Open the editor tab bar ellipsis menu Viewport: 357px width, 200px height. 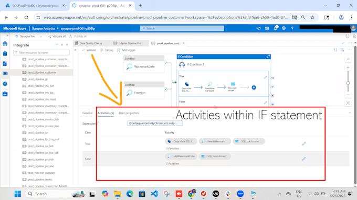coord(350,43)
